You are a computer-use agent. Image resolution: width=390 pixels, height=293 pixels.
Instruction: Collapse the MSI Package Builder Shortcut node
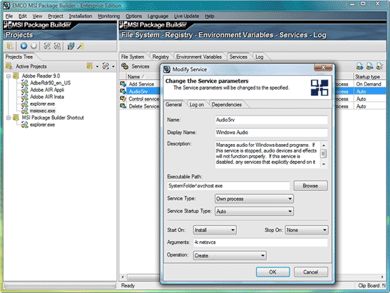8,117
